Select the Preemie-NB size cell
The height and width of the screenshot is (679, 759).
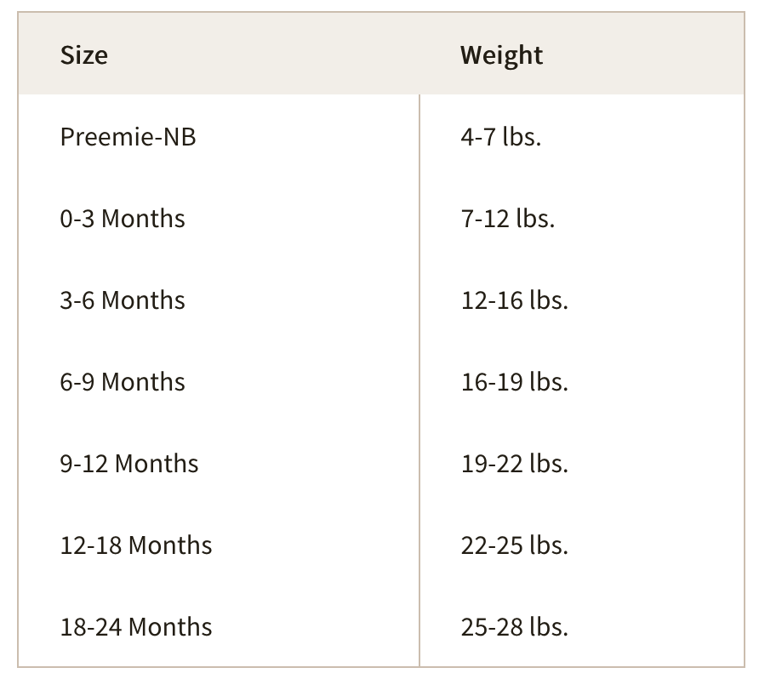(x=219, y=136)
